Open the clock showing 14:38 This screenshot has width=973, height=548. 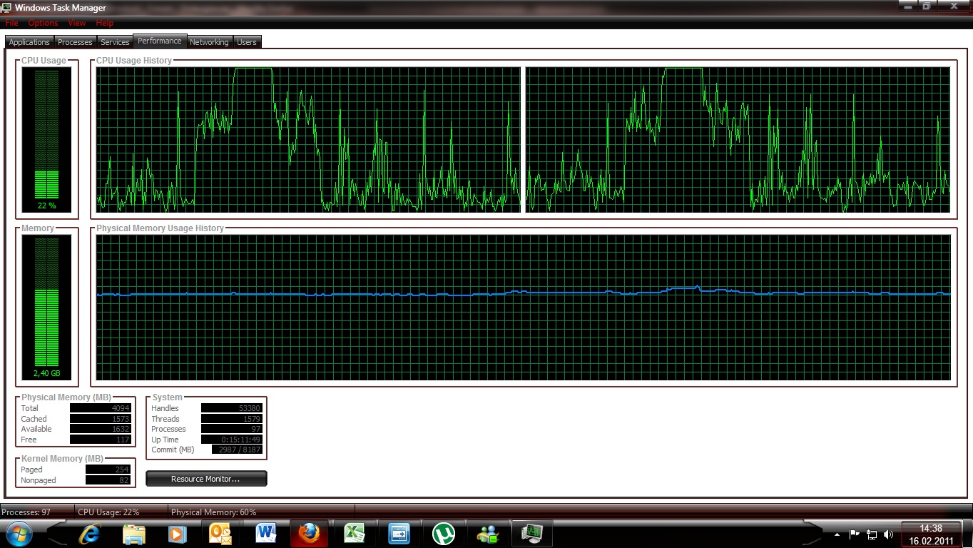(x=931, y=534)
